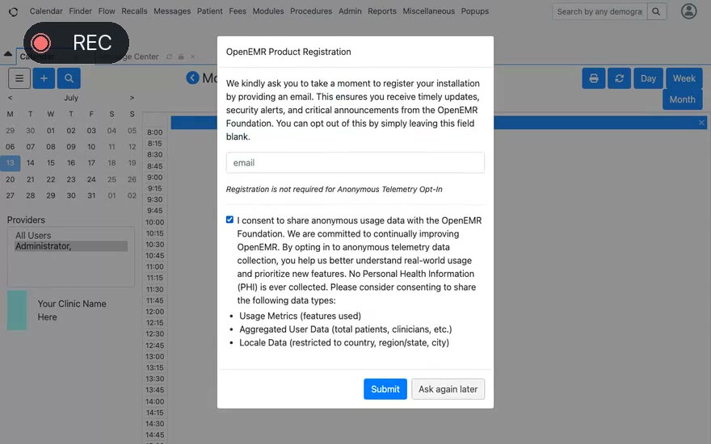Select date 01 of July in mini calendar
The image size is (711, 444).
[51, 131]
